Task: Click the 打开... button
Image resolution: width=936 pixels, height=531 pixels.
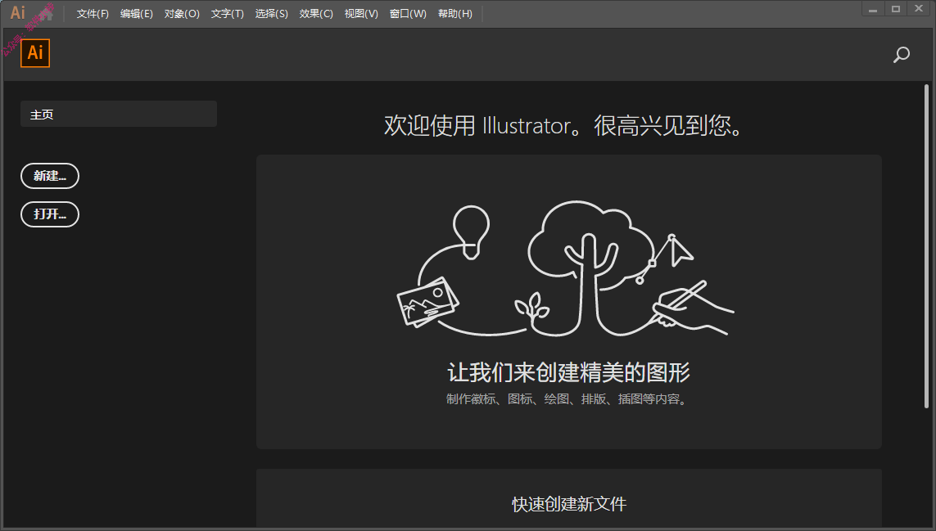Action: pyautogui.click(x=50, y=214)
